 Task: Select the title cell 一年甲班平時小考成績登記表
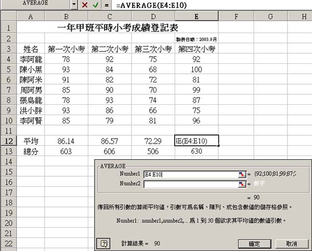coord(122,27)
